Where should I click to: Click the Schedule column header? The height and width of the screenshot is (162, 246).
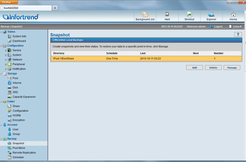click(112, 53)
